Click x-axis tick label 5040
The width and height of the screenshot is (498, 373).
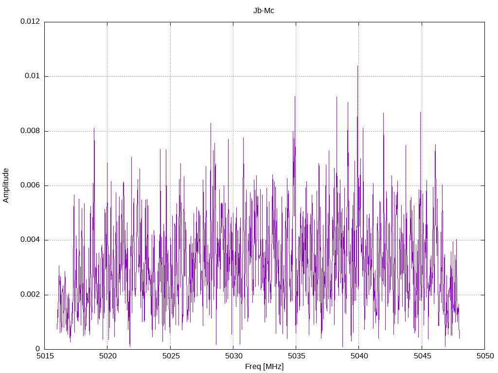coord(359,356)
